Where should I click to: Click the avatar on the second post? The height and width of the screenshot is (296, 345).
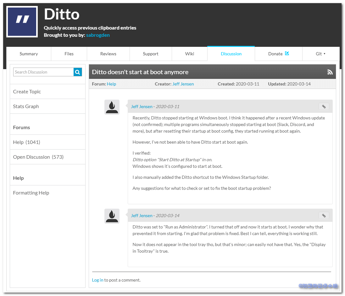point(112,216)
